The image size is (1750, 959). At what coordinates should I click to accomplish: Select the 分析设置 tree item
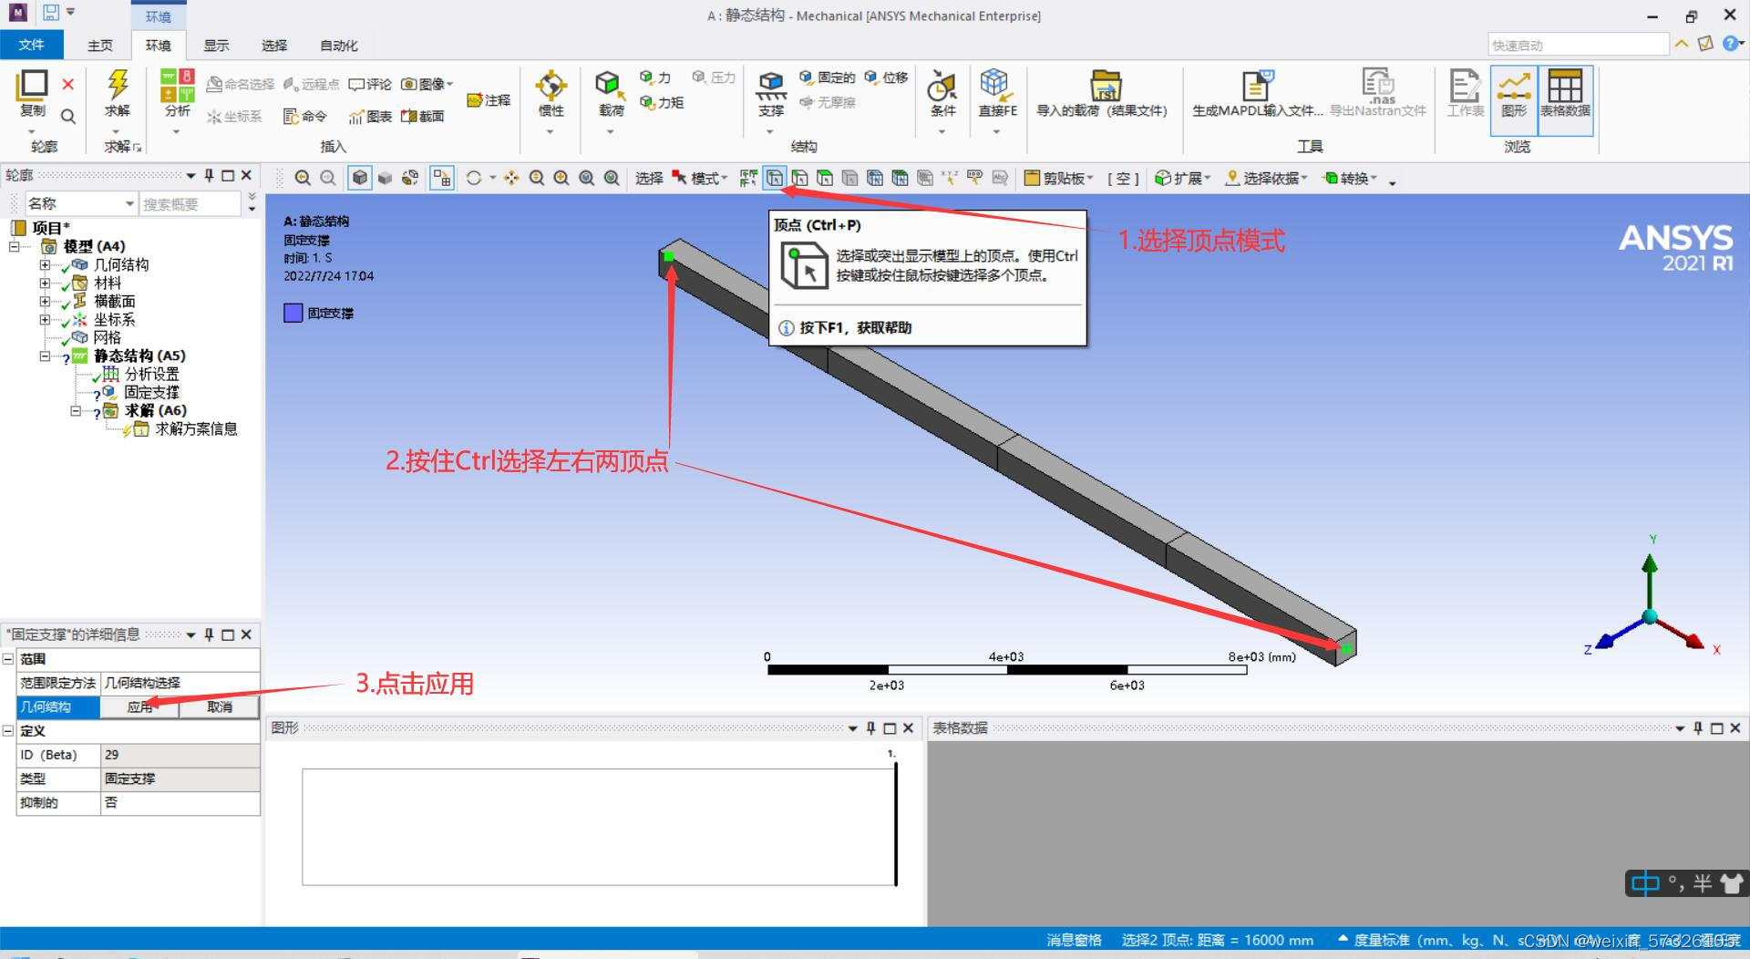151,374
